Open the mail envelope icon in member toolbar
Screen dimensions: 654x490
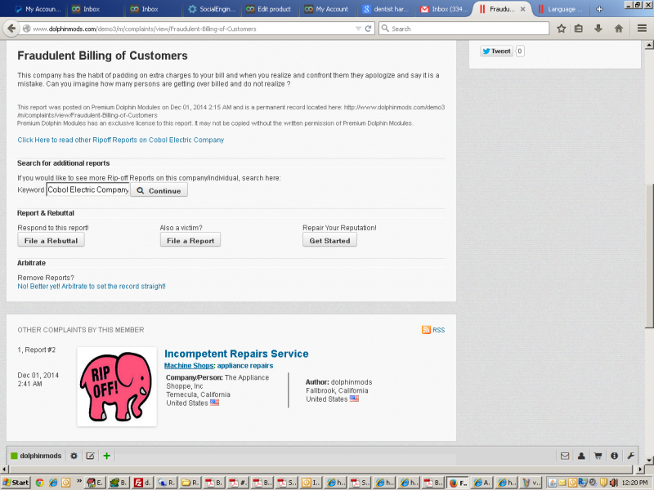(565, 456)
